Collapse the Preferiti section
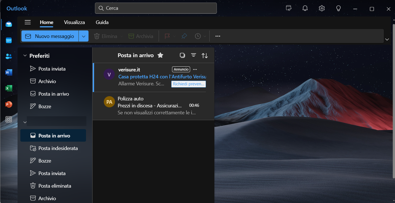The width and height of the screenshot is (395, 203). tap(25, 56)
